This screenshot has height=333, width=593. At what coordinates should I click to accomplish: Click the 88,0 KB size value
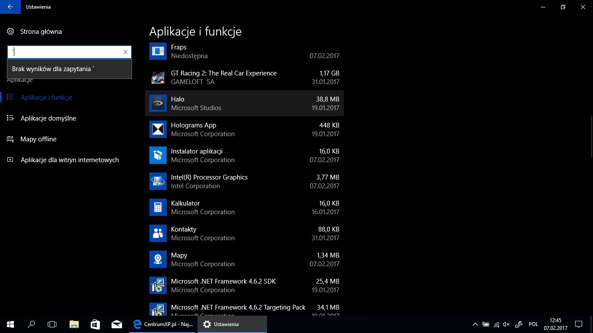pyautogui.click(x=329, y=229)
